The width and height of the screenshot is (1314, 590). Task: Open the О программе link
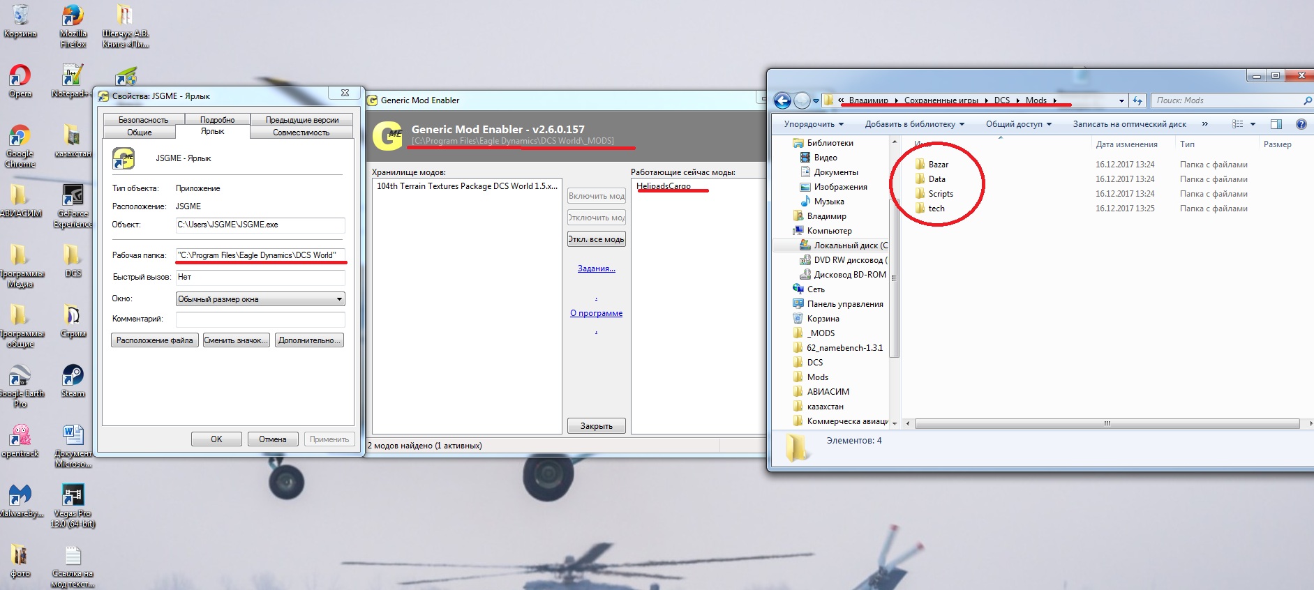[597, 313]
